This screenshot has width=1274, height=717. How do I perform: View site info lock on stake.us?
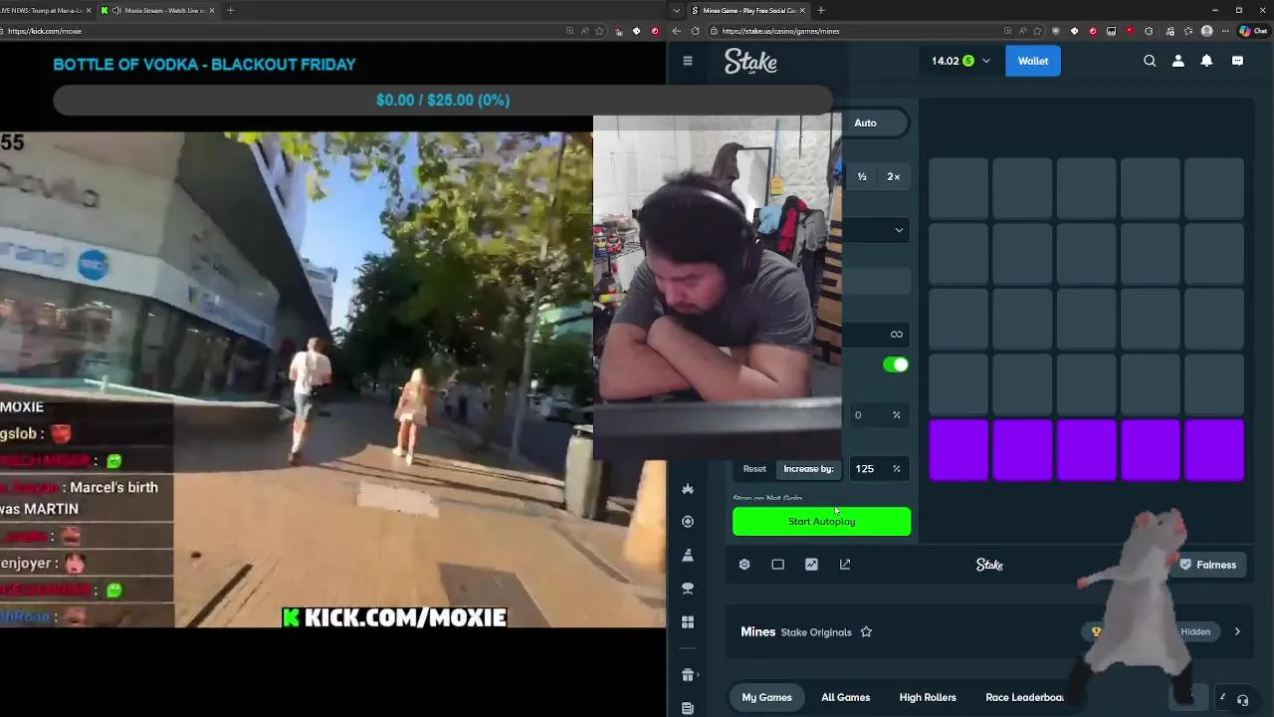coord(714,31)
